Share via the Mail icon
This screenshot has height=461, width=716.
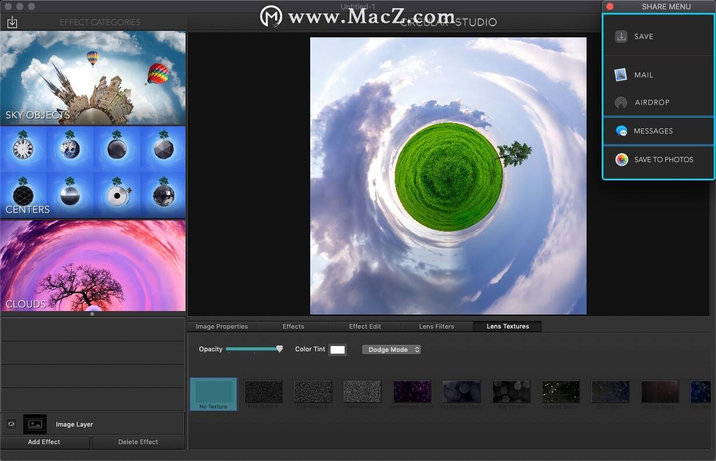click(621, 75)
